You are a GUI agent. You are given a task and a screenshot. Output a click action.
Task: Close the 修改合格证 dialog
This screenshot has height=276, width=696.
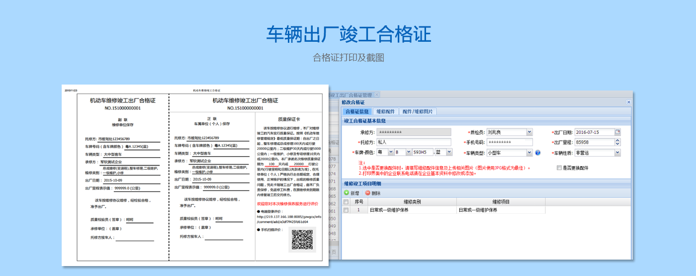point(628,102)
